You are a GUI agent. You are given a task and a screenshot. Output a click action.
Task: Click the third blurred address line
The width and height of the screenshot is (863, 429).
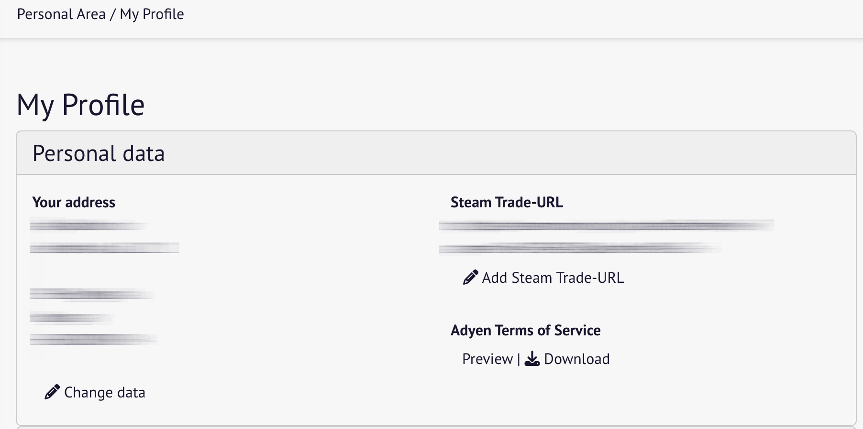pos(92,294)
